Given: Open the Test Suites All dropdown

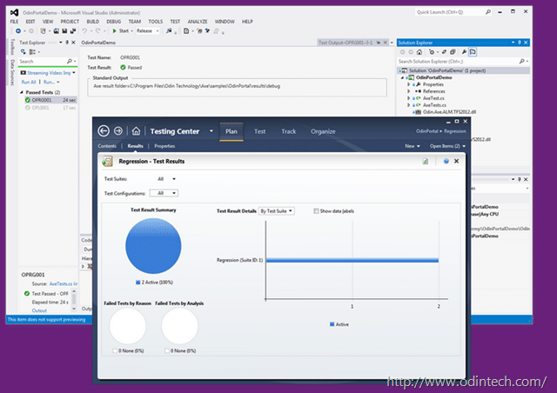Looking at the screenshot, I should 166,179.
